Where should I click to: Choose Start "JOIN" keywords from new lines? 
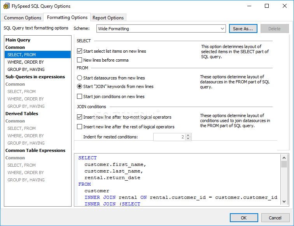[x=80, y=86]
